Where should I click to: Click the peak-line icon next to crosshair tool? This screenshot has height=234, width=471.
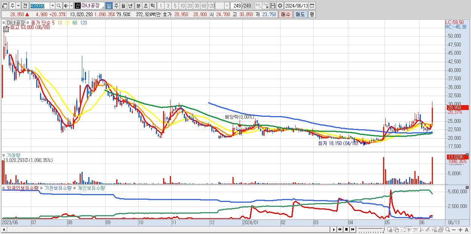(416, 229)
